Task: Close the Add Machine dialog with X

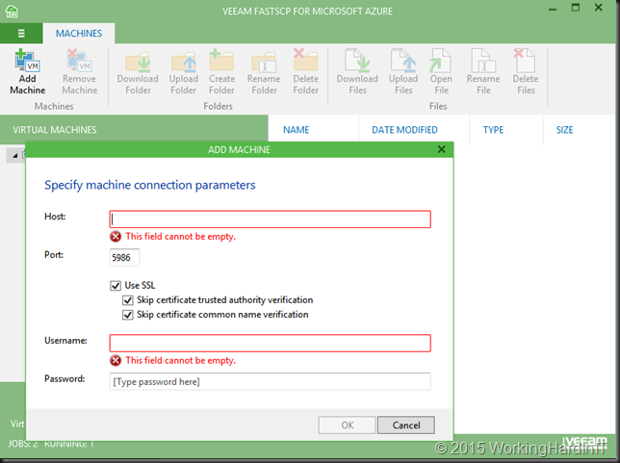Action: click(x=442, y=149)
